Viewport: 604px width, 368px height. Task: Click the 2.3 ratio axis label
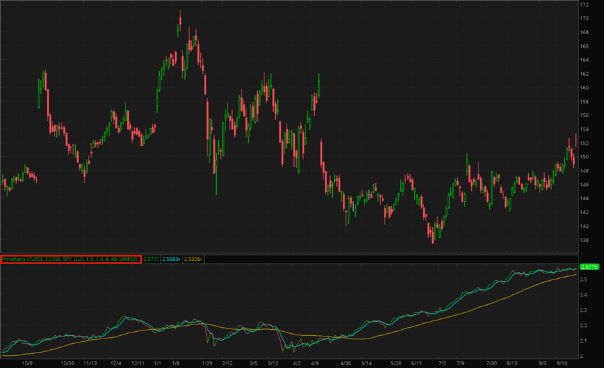(585, 310)
